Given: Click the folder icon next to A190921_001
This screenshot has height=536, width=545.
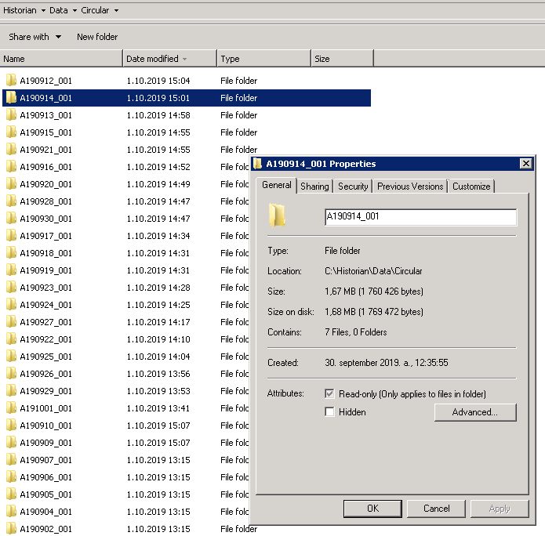Looking at the screenshot, I should tap(11, 150).
